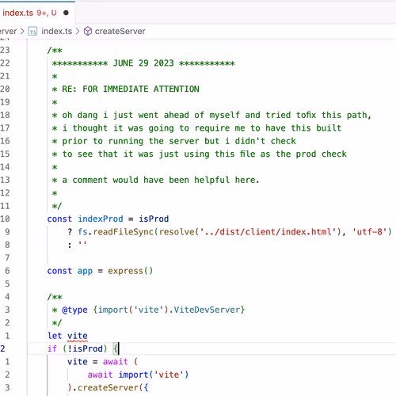Click the squiggly-underlined vite variable
This screenshot has height=396, width=396.
pyautogui.click(x=77, y=336)
